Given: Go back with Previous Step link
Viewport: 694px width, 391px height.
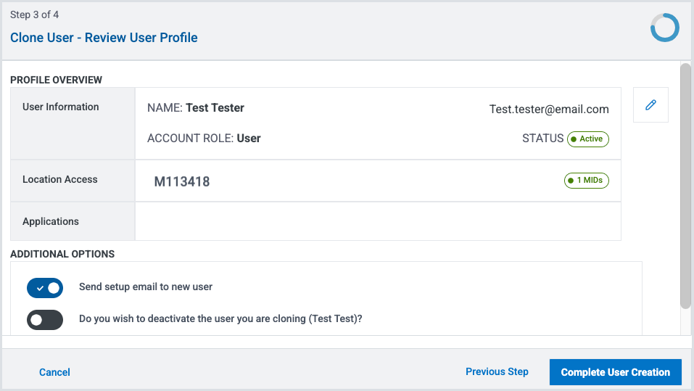Looking at the screenshot, I should pyautogui.click(x=497, y=371).
